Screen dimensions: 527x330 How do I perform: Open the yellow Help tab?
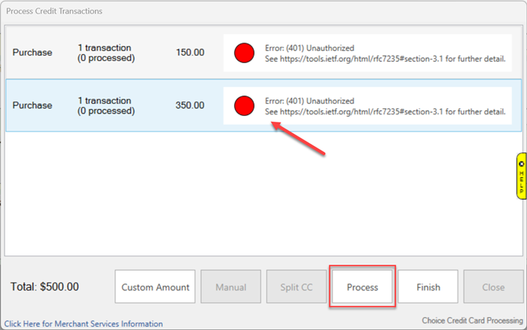(521, 176)
